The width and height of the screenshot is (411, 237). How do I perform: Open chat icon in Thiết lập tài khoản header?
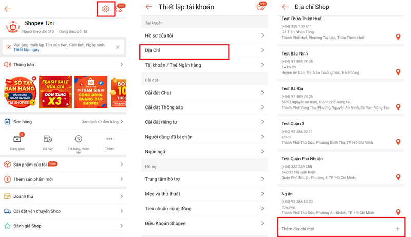261,6
